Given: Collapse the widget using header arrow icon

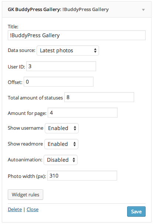Looking at the screenshot, I should click(143, 10).
